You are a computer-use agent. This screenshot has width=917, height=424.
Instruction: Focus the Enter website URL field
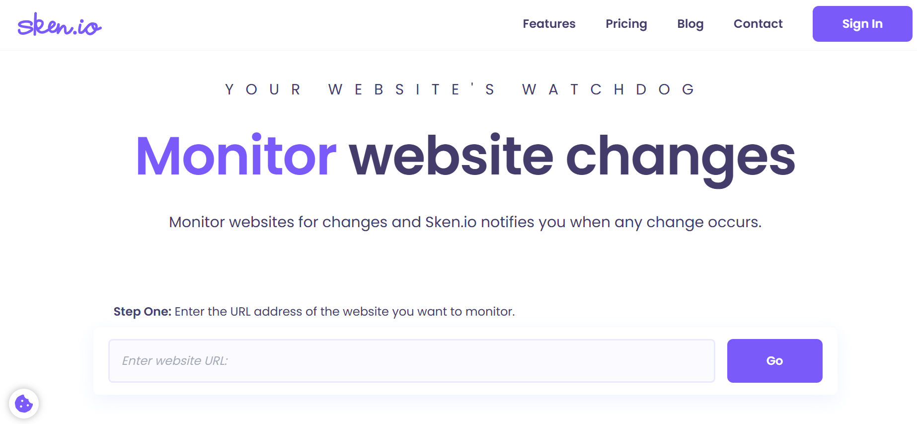[x=411, y=361]
